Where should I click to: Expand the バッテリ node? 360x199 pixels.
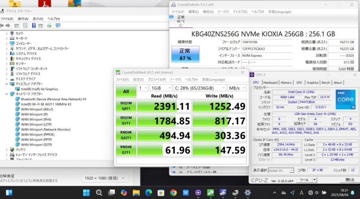[6, 150]
